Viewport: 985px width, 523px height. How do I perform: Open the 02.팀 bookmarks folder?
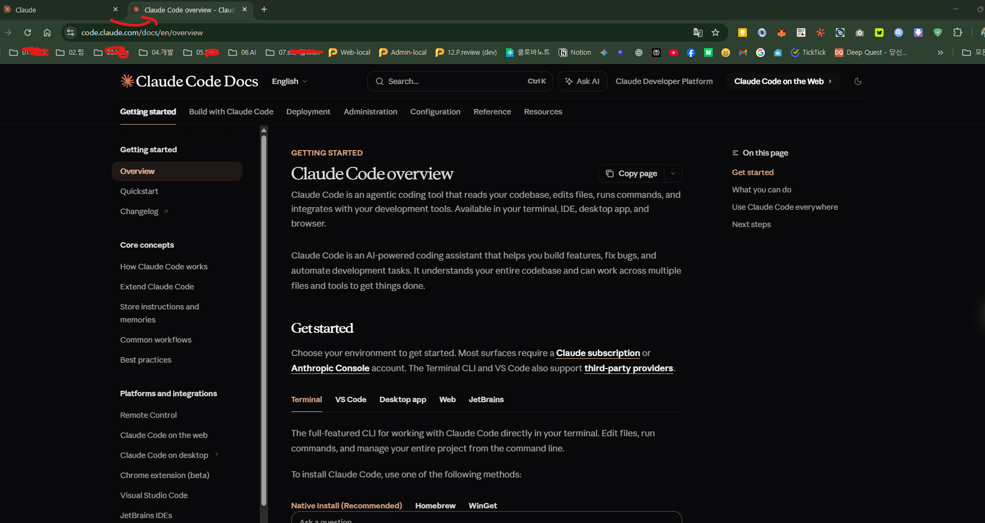[70, 53]
